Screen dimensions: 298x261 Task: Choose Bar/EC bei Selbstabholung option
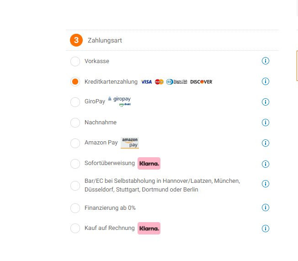click(x=75, y=186)
